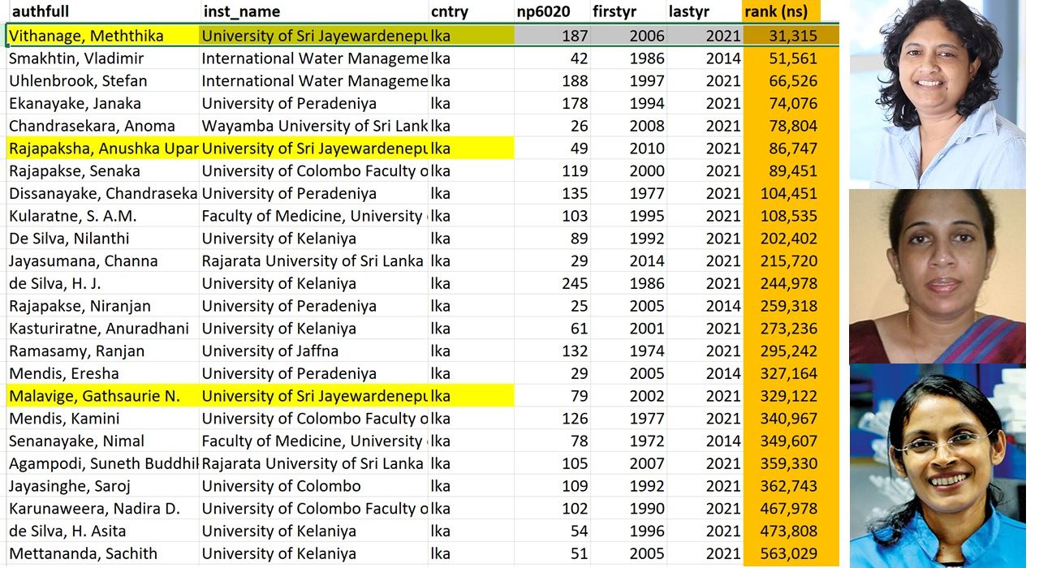Click the lastyr header cell
Image resolution: width=1039 pixels, height=568 pixels.
coord(702,11)
